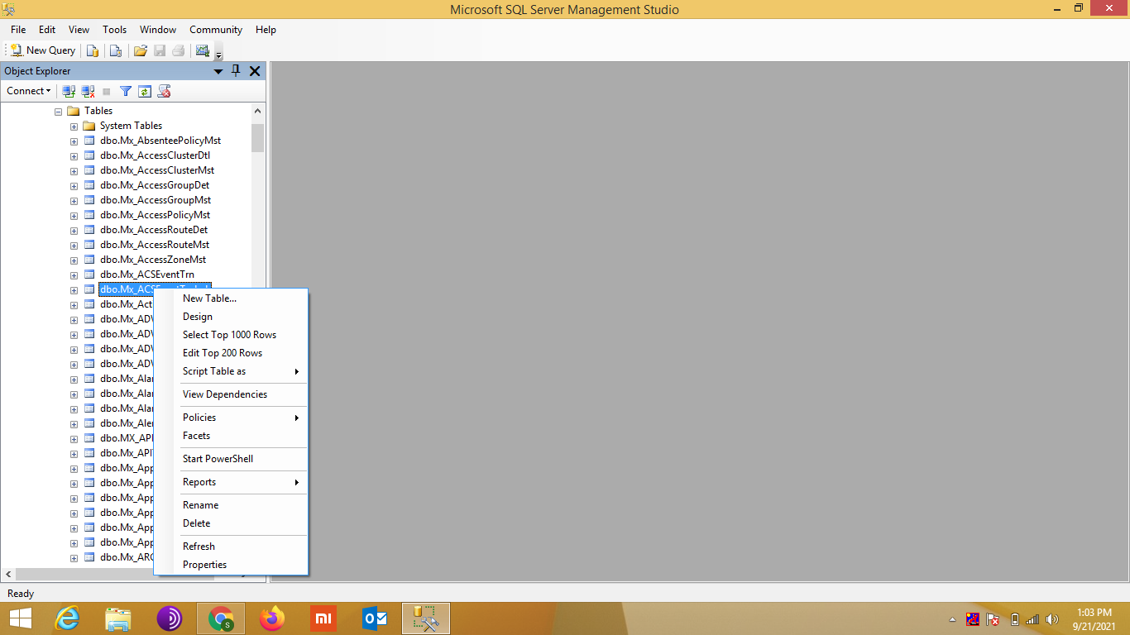The height and width of the screenshot is (635, 1130).
Task: Open Script Table as submenu
Action: point(213,371)
